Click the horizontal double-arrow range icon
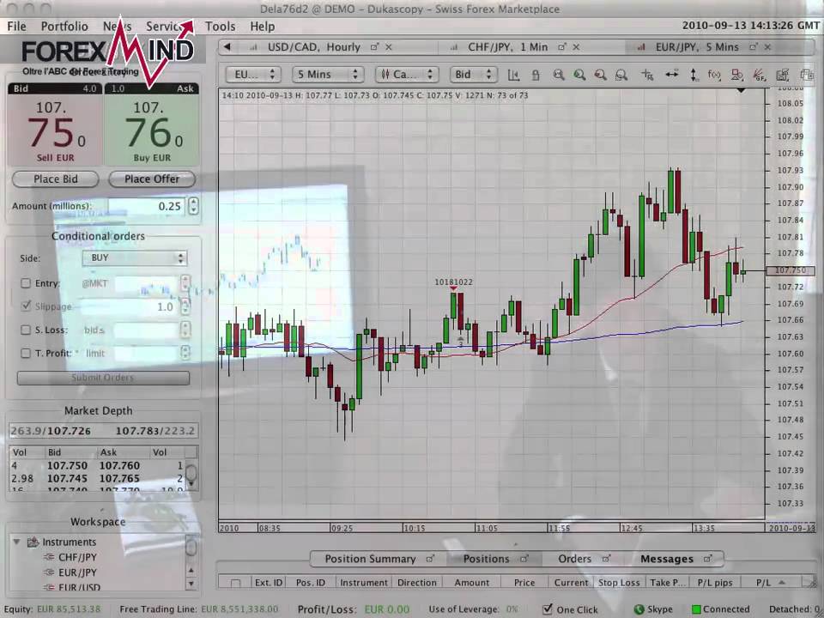The height and width of the screenshot is (618, 824). click(671, 75)
